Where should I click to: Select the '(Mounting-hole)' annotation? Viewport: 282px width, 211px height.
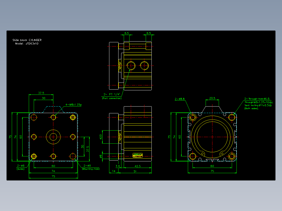(x=91, y=169)
